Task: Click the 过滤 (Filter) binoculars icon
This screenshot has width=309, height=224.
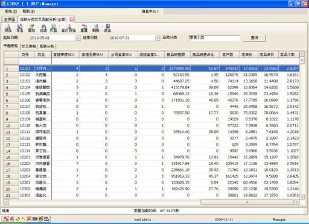Action: 43,28
